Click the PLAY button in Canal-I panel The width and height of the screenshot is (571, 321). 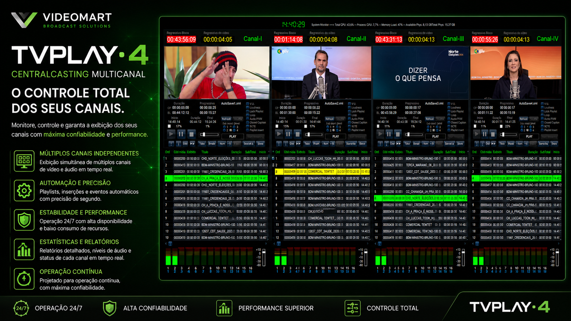point(233,136)
